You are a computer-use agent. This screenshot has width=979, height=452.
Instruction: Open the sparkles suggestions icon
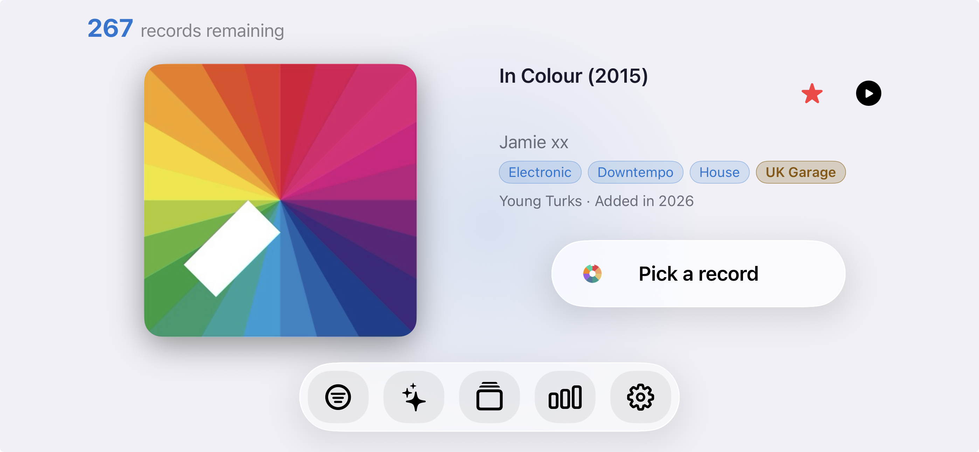414,397
